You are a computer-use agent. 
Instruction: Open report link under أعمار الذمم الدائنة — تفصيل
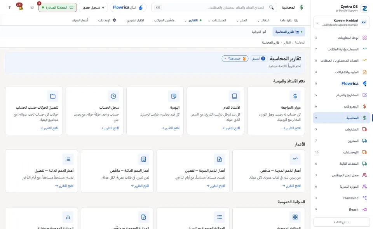click(64, 186)
